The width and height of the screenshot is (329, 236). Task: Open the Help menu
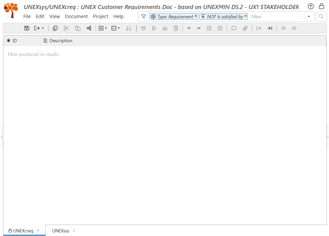tap(118, 16)
